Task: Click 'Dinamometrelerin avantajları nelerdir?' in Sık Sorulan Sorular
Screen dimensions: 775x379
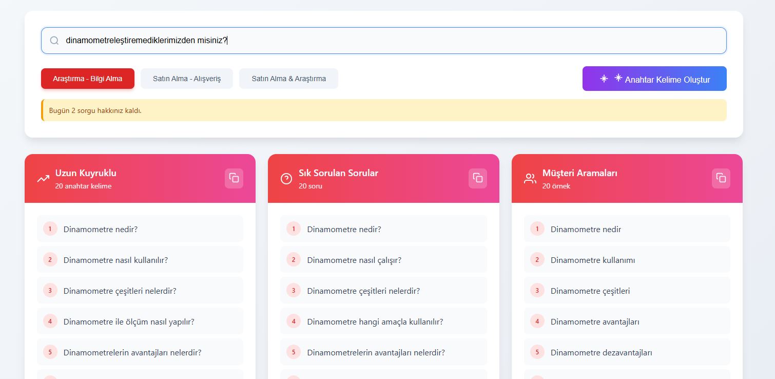Action: 383,352
